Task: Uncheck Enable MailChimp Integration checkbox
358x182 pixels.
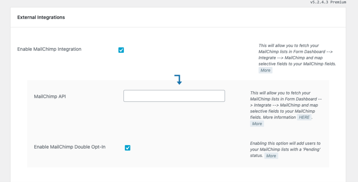Action: [x=121, y=50]
